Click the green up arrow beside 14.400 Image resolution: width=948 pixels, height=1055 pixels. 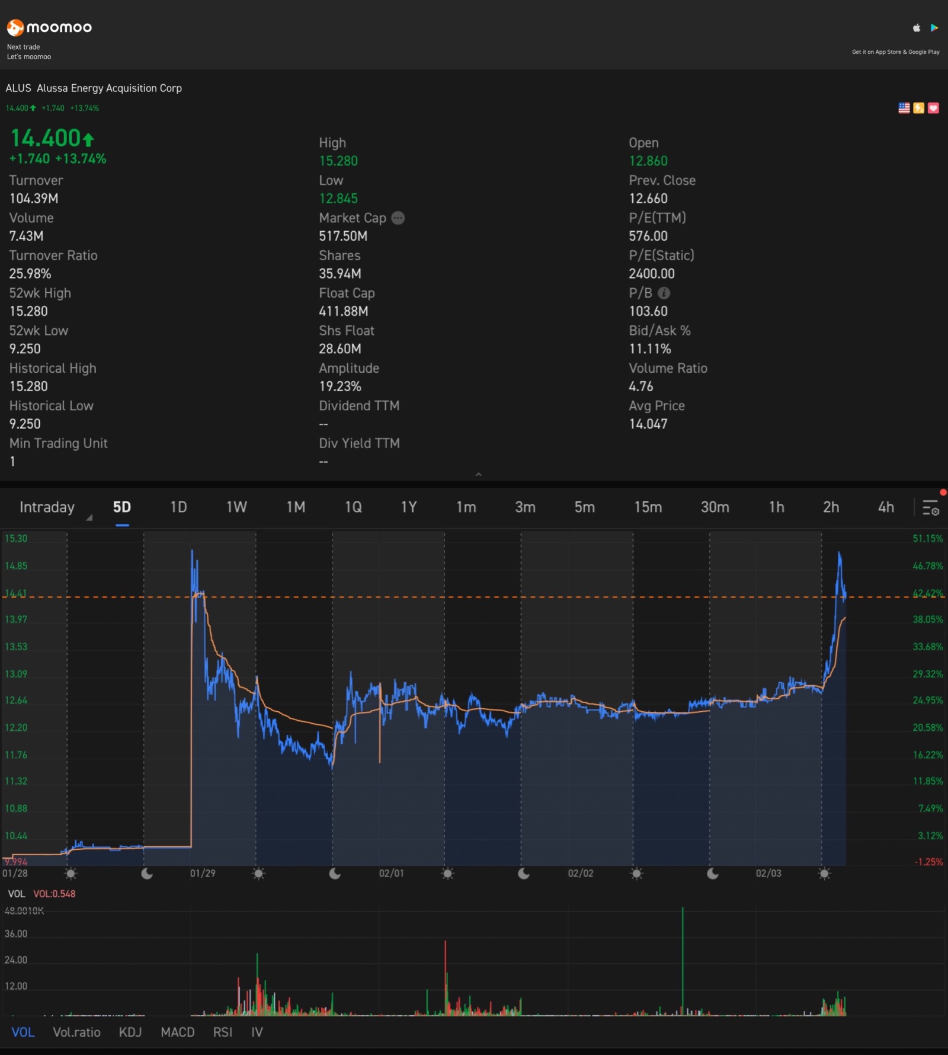(x=88, y=139)
